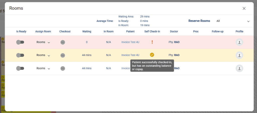Click the orange exclamation self check-in alert
The height and width of the screenshot is (113, 257).
point(152,42)
